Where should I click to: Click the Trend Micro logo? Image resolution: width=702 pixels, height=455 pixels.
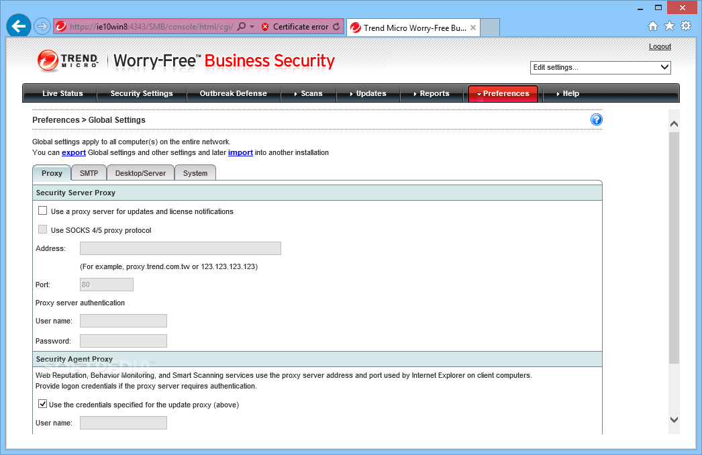click(68, 60)
